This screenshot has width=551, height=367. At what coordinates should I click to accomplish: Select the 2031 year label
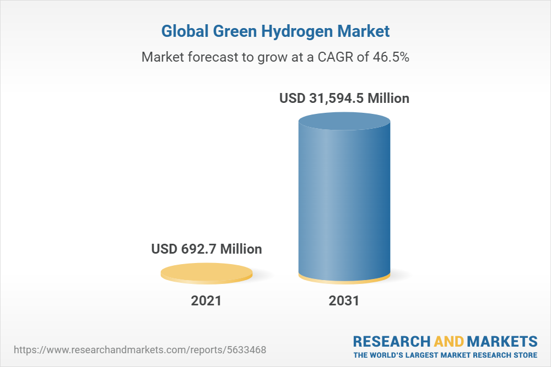[x=344, y=301]
